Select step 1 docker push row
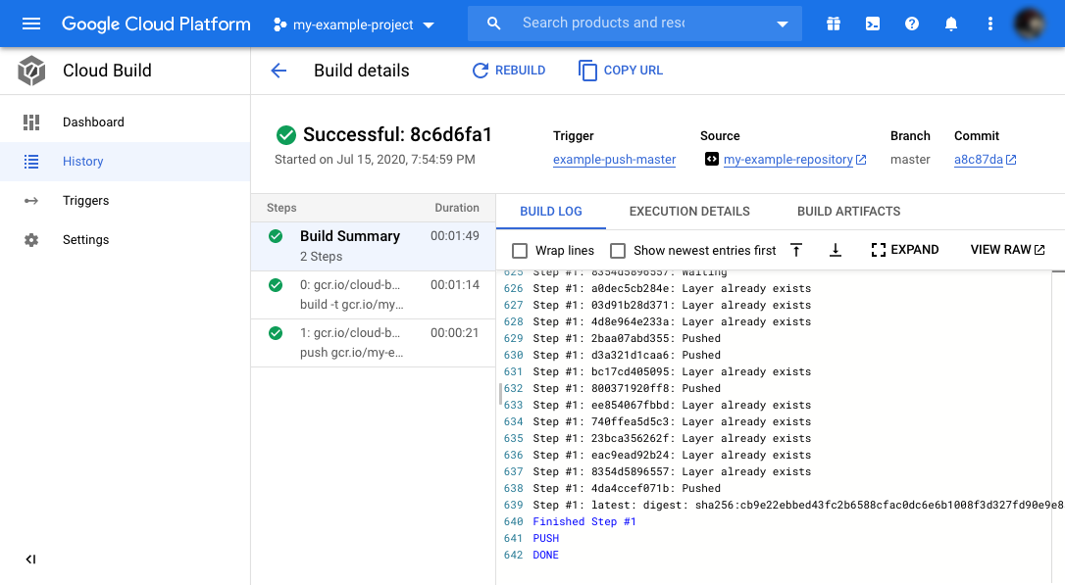 click(373, 343)
